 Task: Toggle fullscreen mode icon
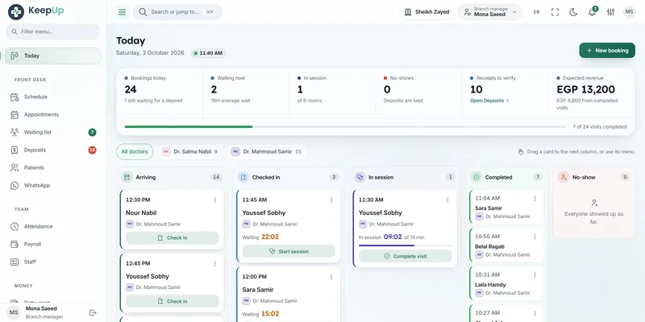coord(555,12)
